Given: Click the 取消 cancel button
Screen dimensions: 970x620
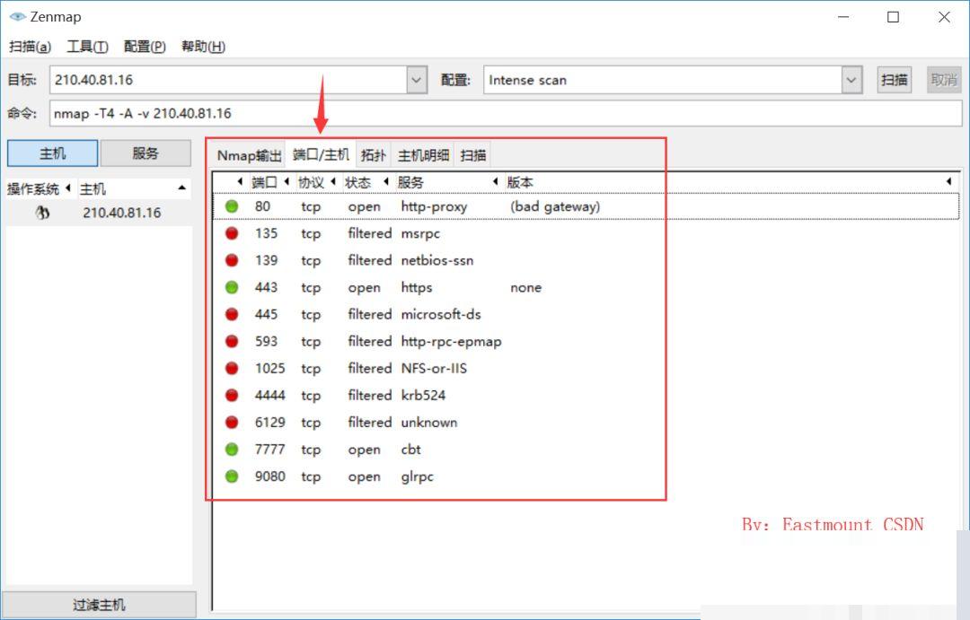Looking at the screenshot, I should click(x=944, y=80).
